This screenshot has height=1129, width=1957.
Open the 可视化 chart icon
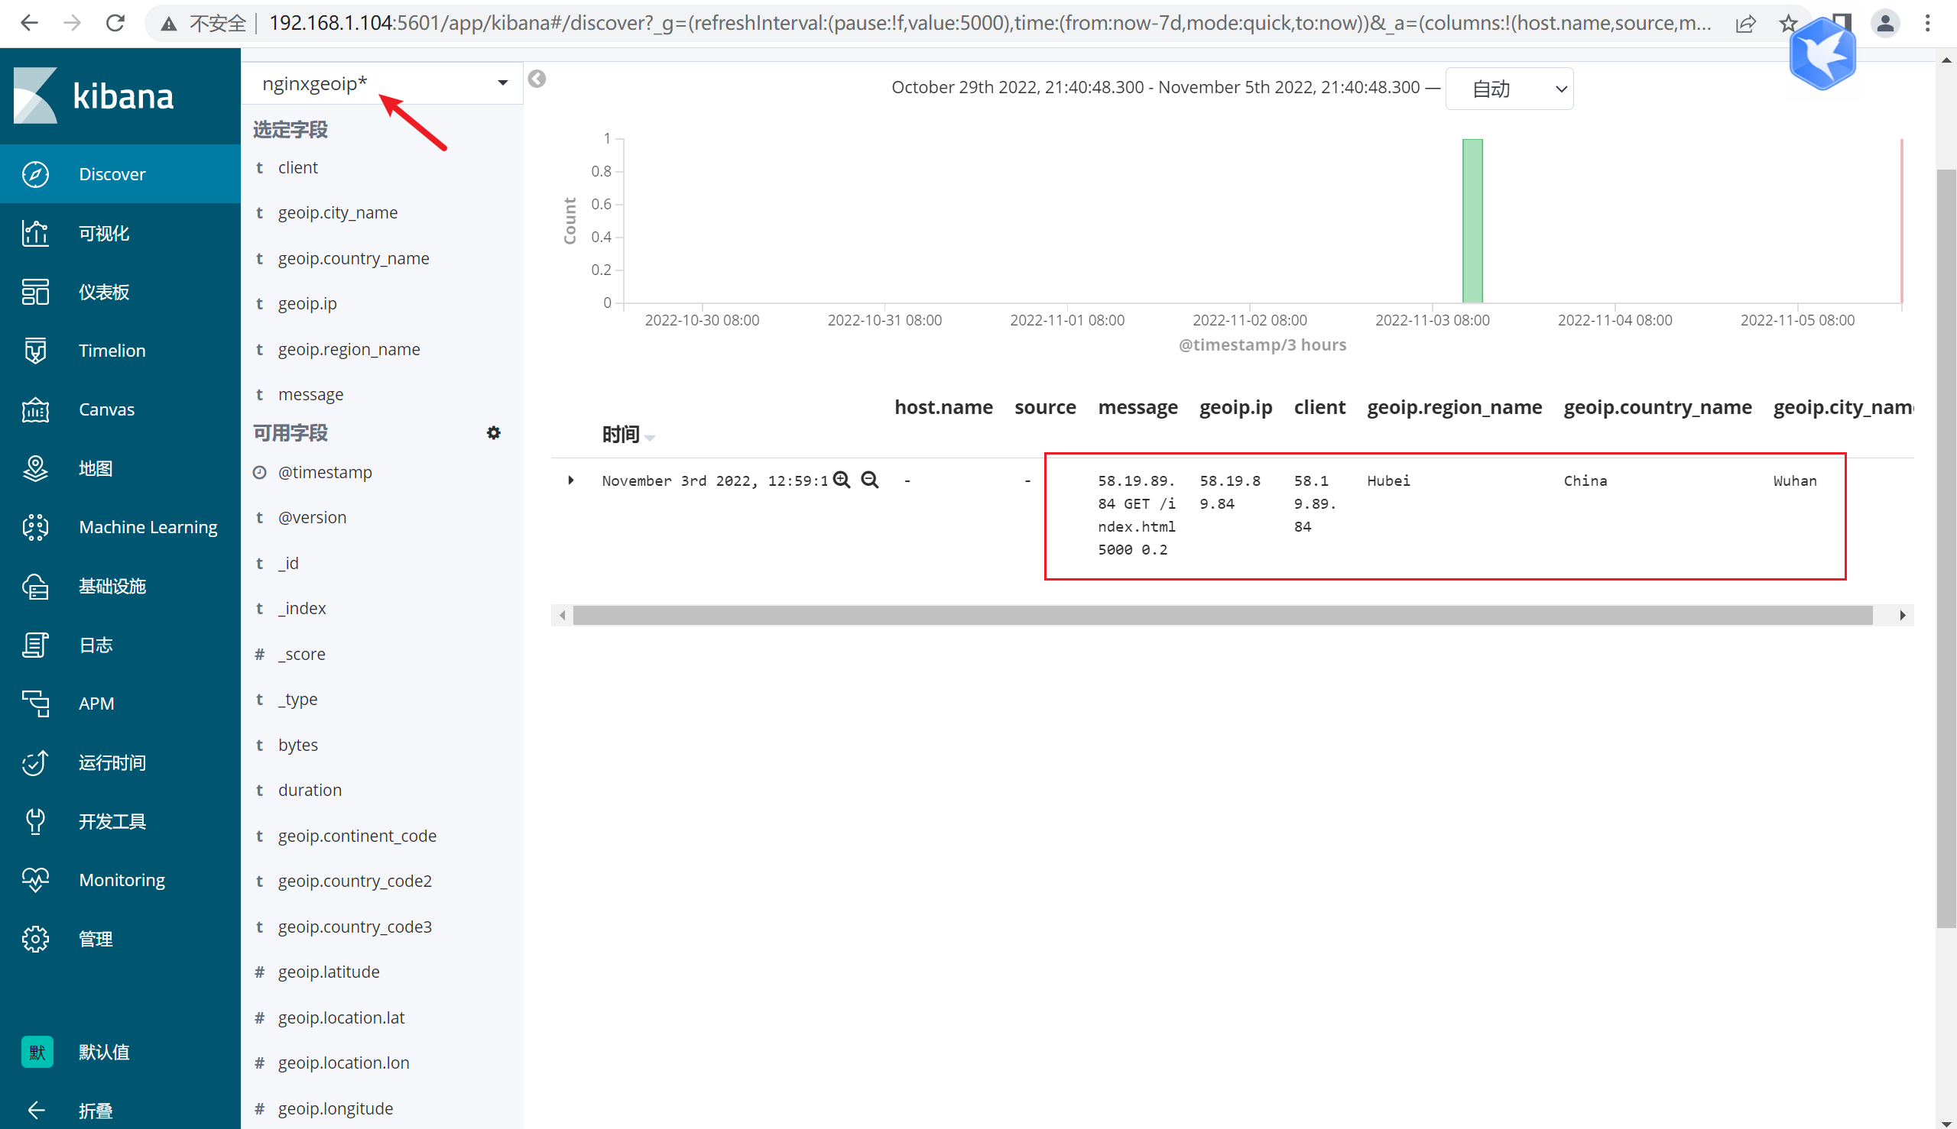click(x=36, y=233)
